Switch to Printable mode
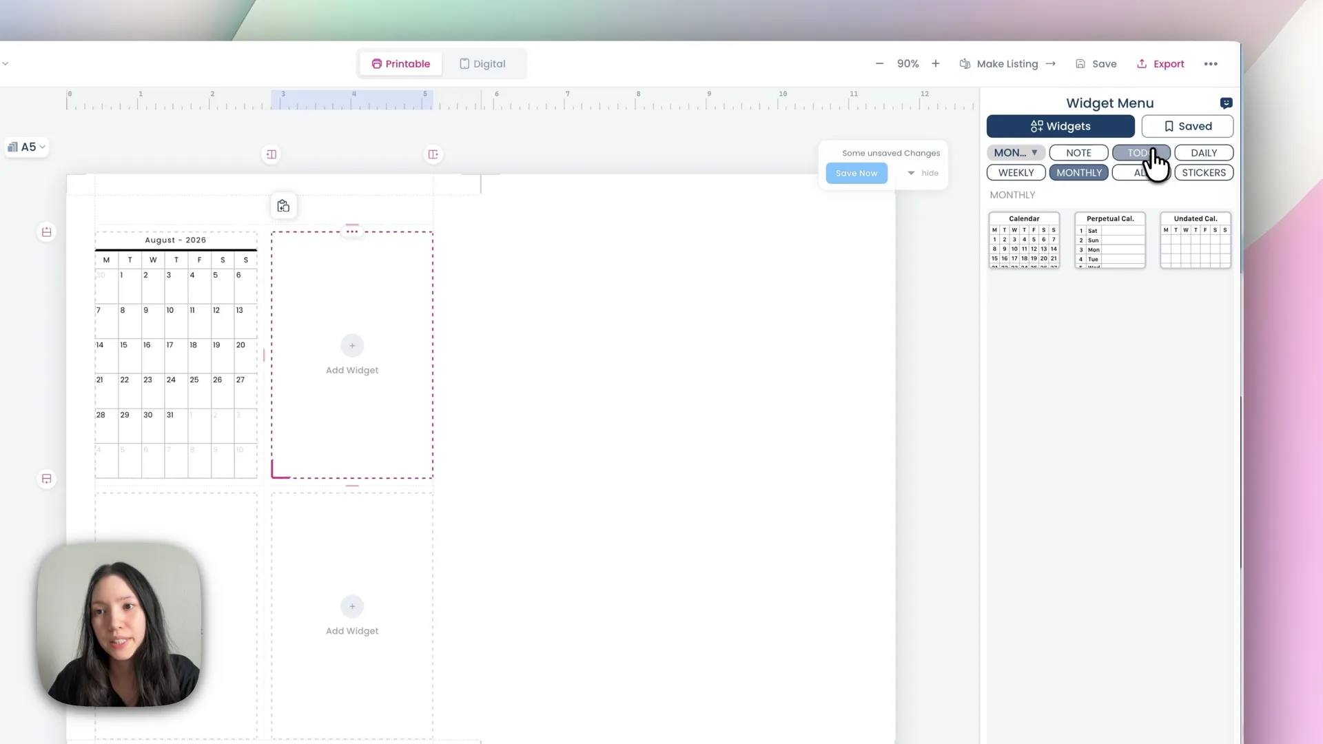The height and width of the screenshot is (744, 1323). [400, 64]
